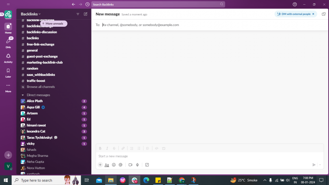Open File Explorer from the taskbar
This screenshot has width=329, height=185.
[111, 180]
